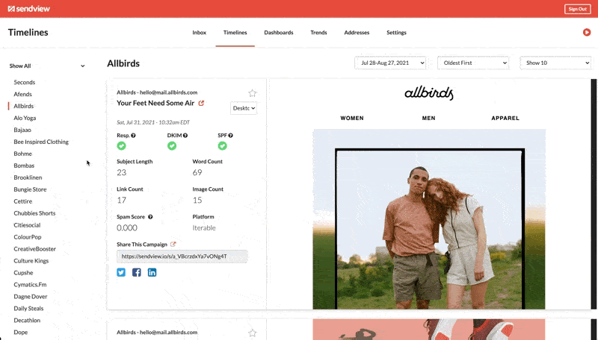This screenshot has width=598, height=340.
Task: Click WOMEN link in email preview
Action: (352, 119)
